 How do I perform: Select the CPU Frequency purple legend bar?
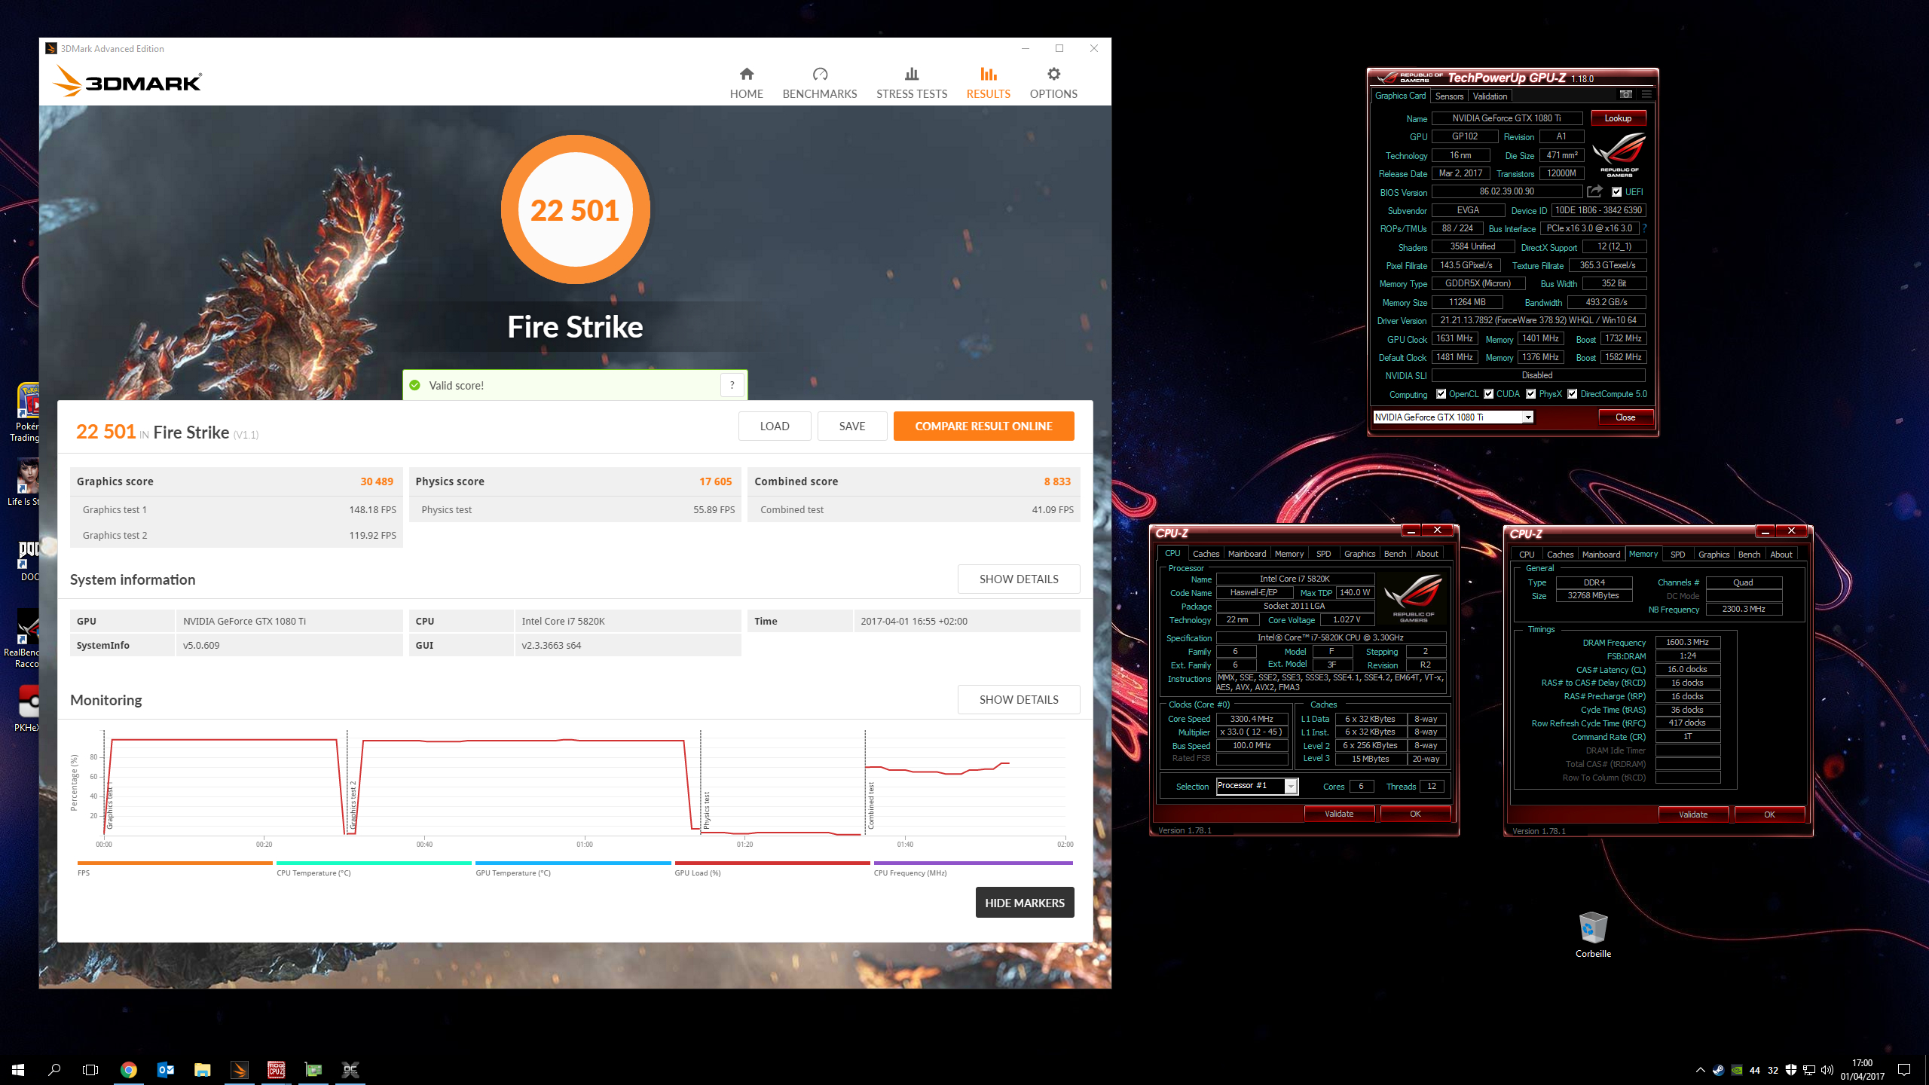[973, 863]
